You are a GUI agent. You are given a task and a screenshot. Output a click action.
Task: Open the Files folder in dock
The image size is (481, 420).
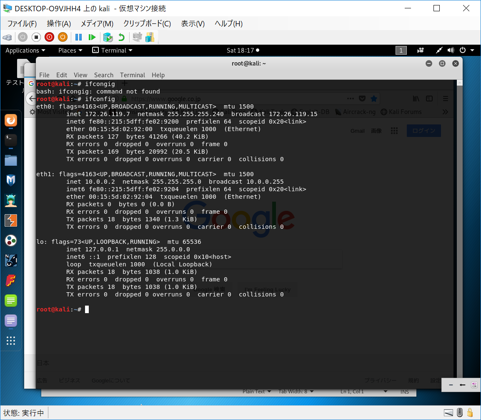11,160
